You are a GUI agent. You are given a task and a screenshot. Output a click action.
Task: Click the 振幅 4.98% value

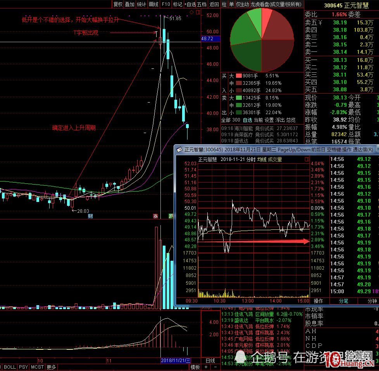[x=340, y=127]
